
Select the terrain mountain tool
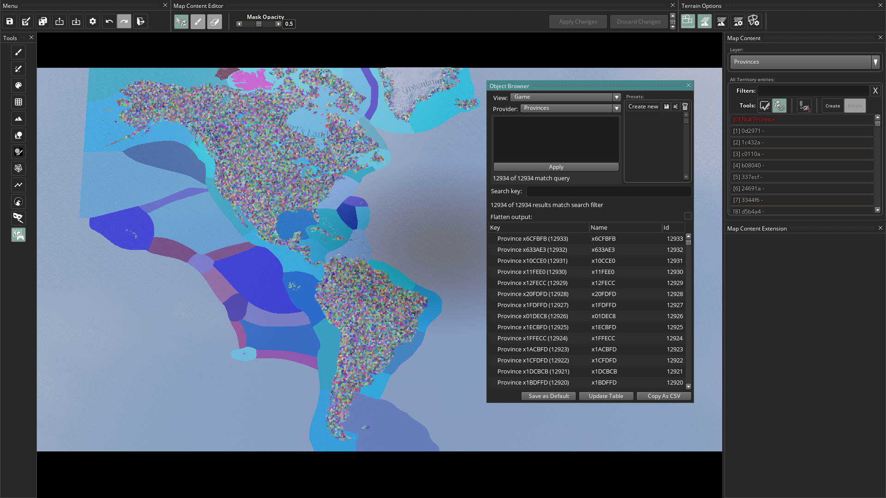click(x=18, y=119)
